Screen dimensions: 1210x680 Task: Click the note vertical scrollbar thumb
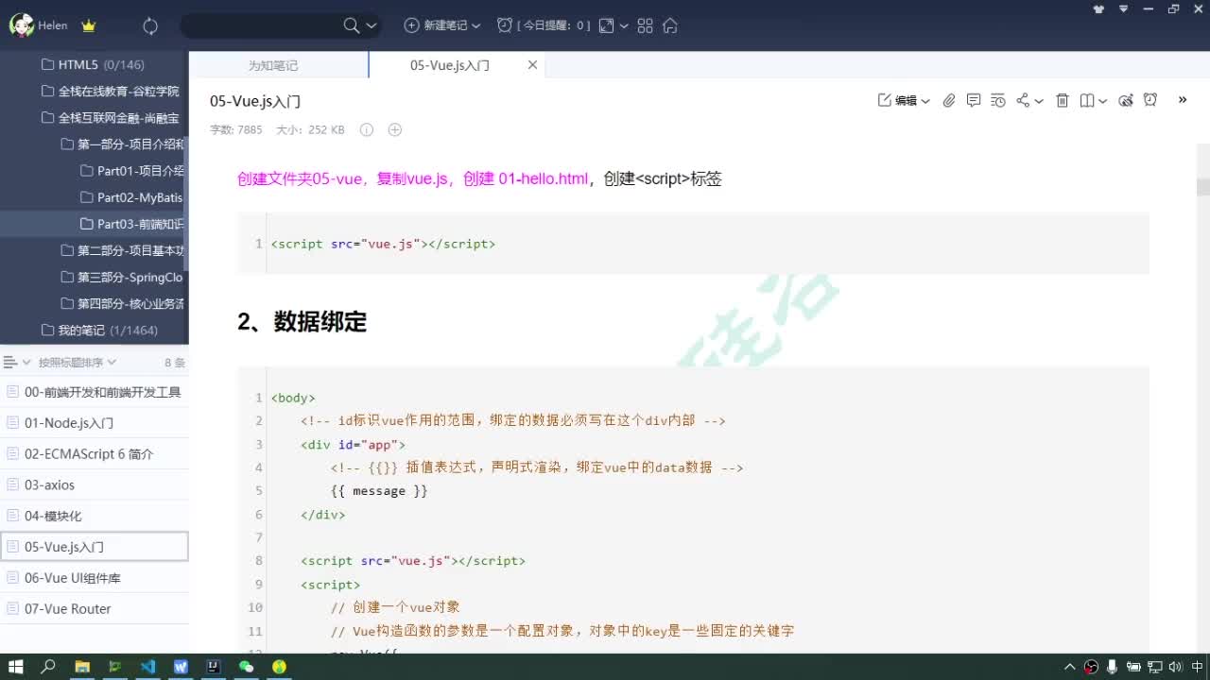[1203, 186]
